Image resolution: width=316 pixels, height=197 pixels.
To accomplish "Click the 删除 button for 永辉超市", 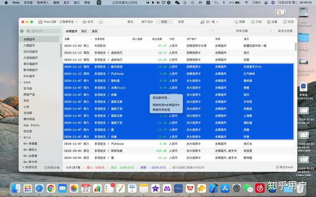I will pos(95,31).
